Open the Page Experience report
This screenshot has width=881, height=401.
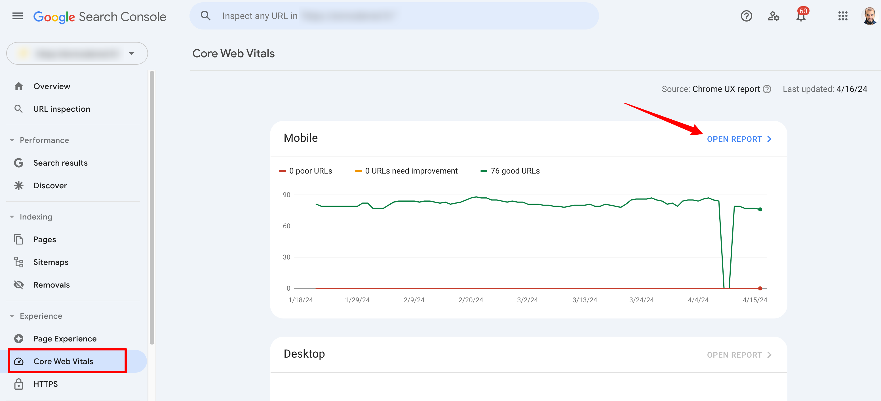tap(65, 338)
